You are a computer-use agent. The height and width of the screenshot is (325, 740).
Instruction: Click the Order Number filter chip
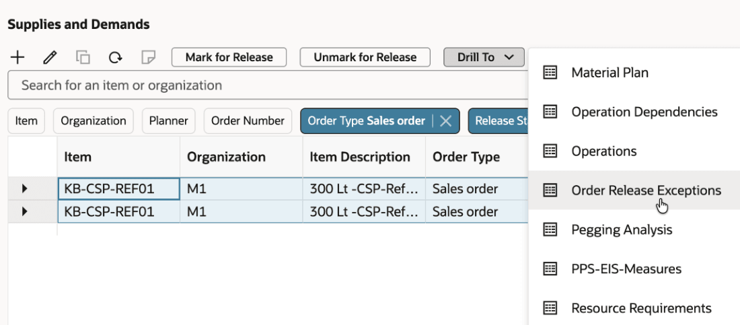(248, 121)
